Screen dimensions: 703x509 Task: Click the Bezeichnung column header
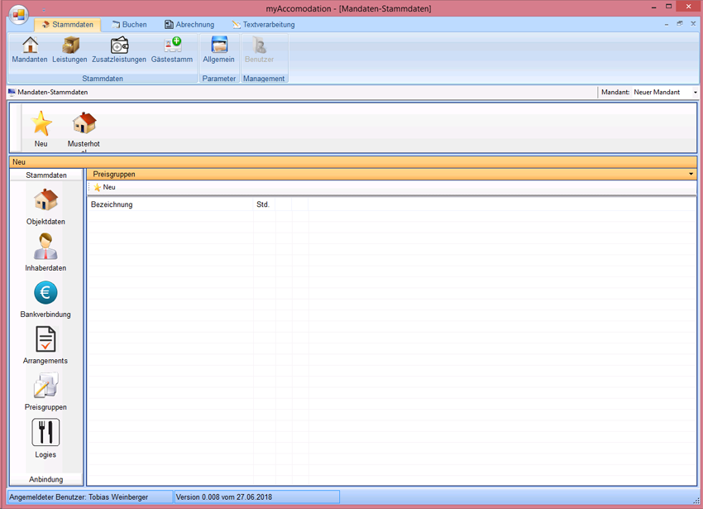112,204
